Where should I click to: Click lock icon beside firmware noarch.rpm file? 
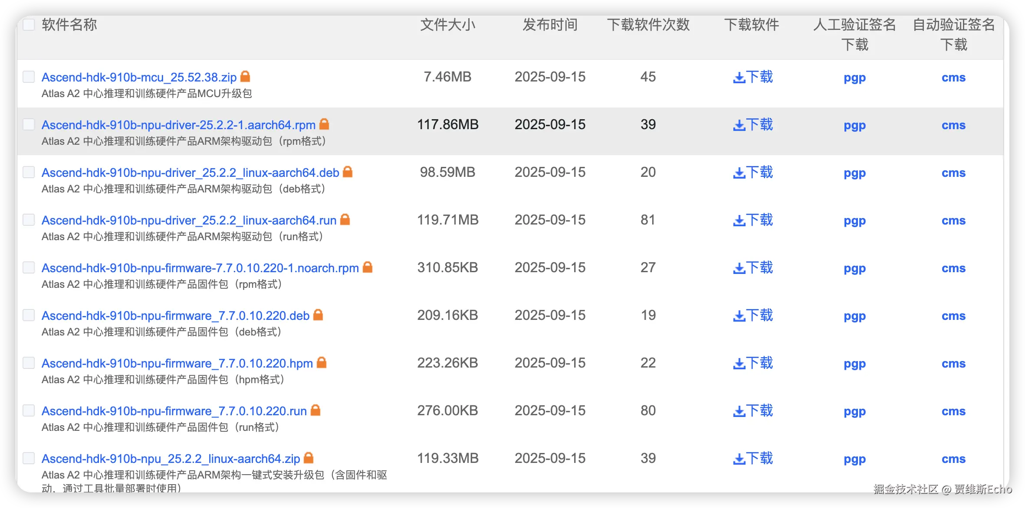[x=368, y=267]
